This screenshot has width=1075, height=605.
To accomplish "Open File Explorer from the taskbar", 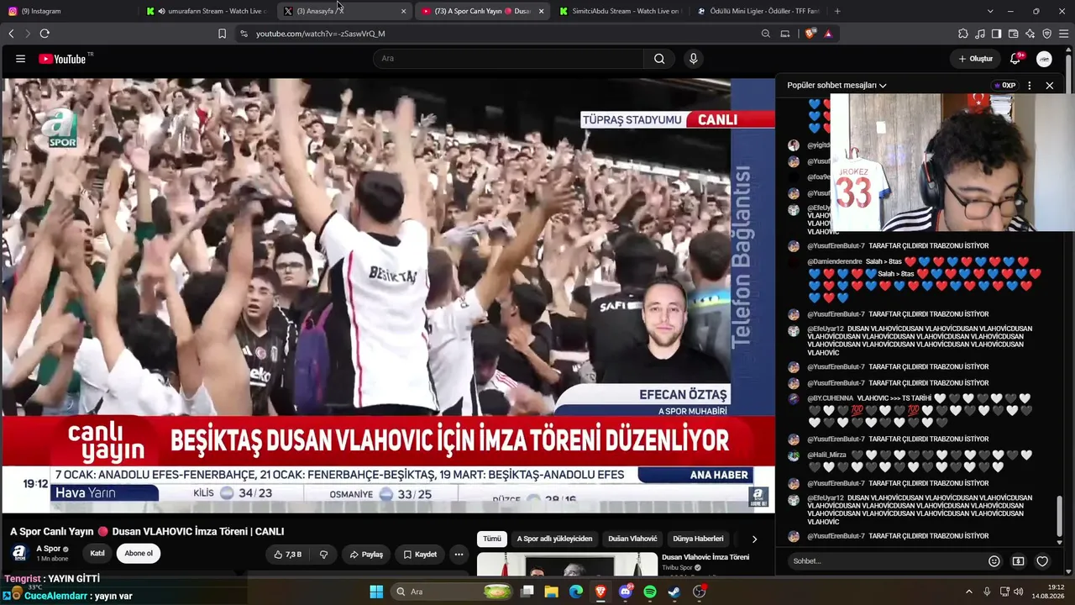I will [x=552, y=592].
